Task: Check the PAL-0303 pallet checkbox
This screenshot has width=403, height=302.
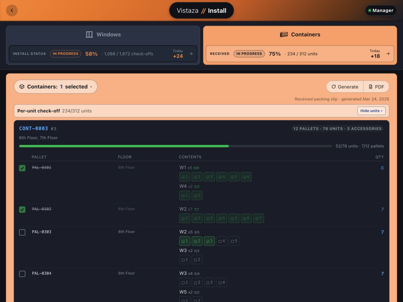Action: pos(22,232)
